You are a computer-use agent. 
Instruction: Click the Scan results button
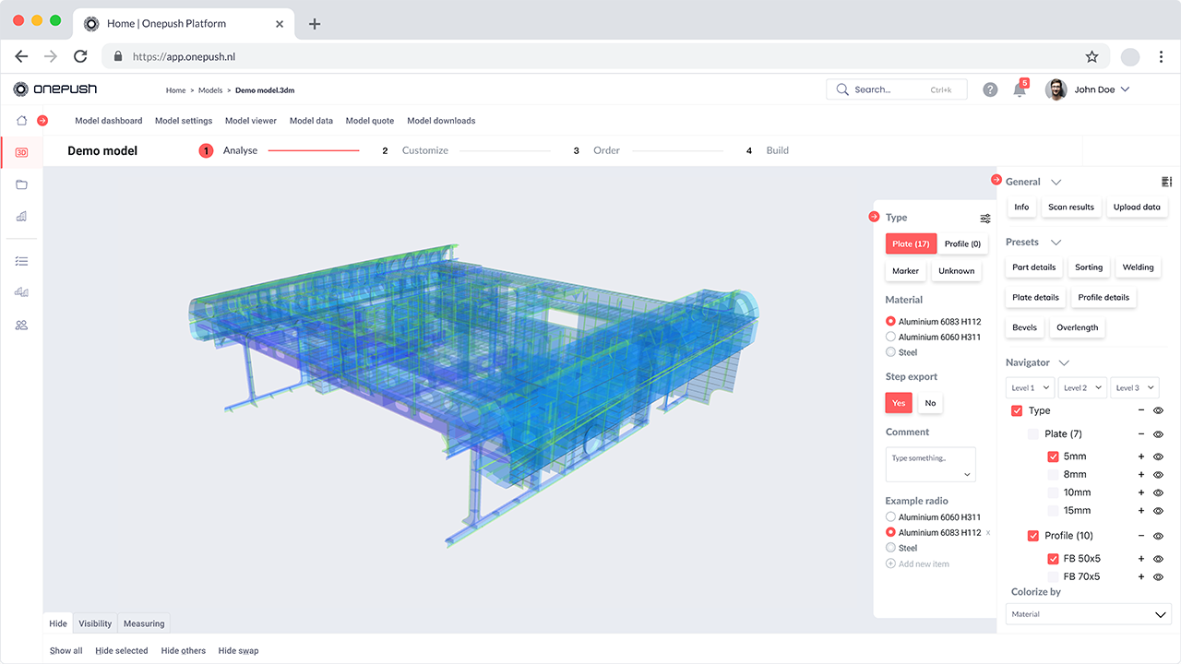point(1070,207)
